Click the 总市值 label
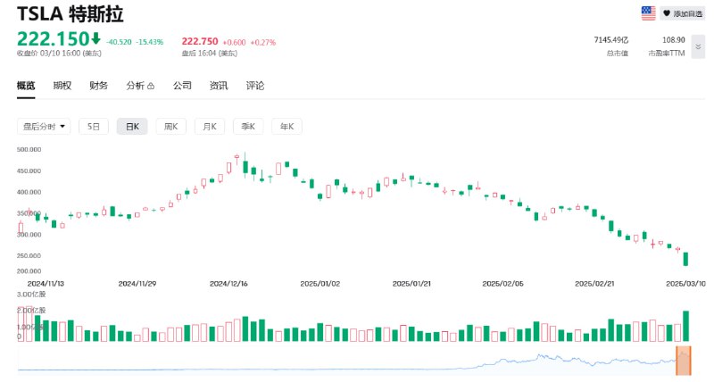Image resolution: width=714 pixels, height=382 pixels. pos(618,54)
